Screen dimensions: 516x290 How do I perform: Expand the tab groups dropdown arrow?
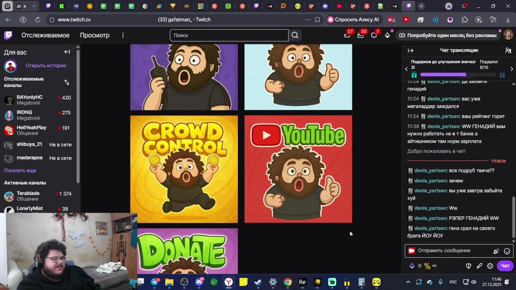point(34,6)
